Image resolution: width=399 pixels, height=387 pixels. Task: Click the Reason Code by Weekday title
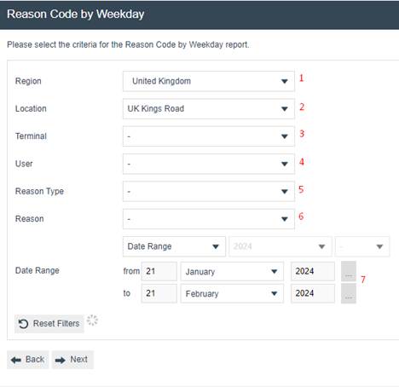tap(76, 14)
